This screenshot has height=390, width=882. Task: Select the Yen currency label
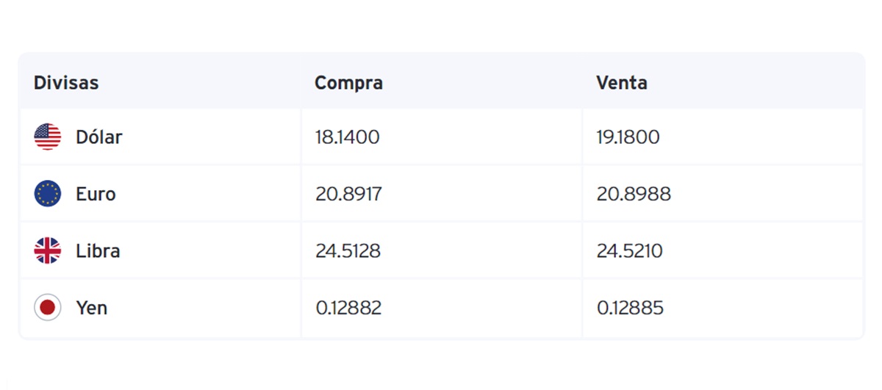[92, 308]
